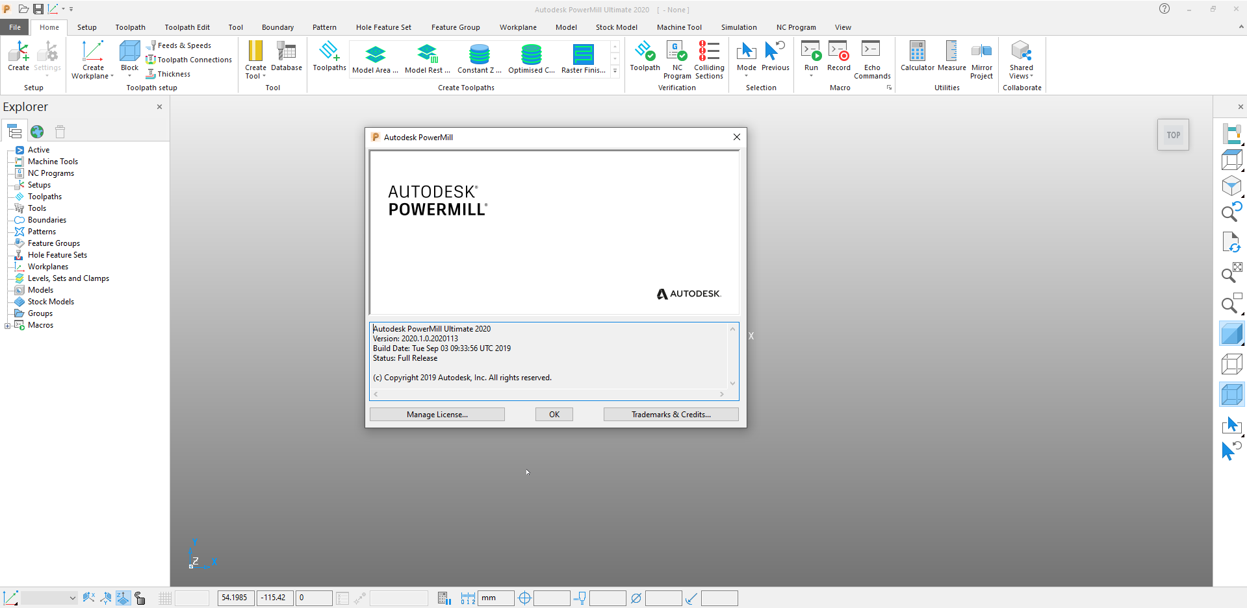Viewport: 1247px width, 608px height.
Task: Open the Simulation tab
Action: [739, 27]
